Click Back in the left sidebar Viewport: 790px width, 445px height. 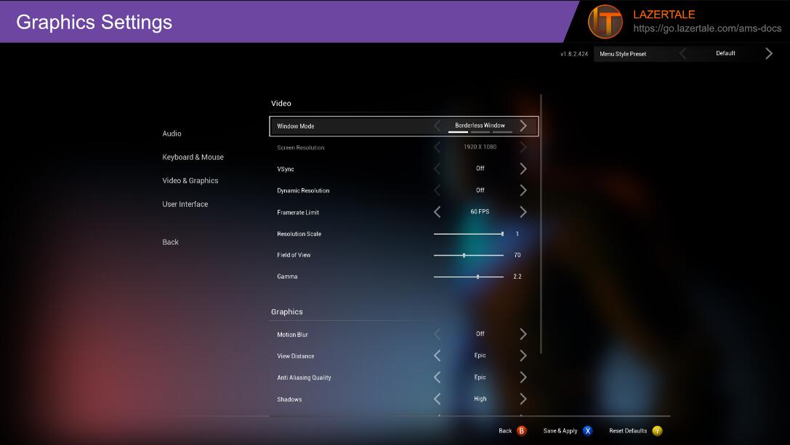[170, 242]
